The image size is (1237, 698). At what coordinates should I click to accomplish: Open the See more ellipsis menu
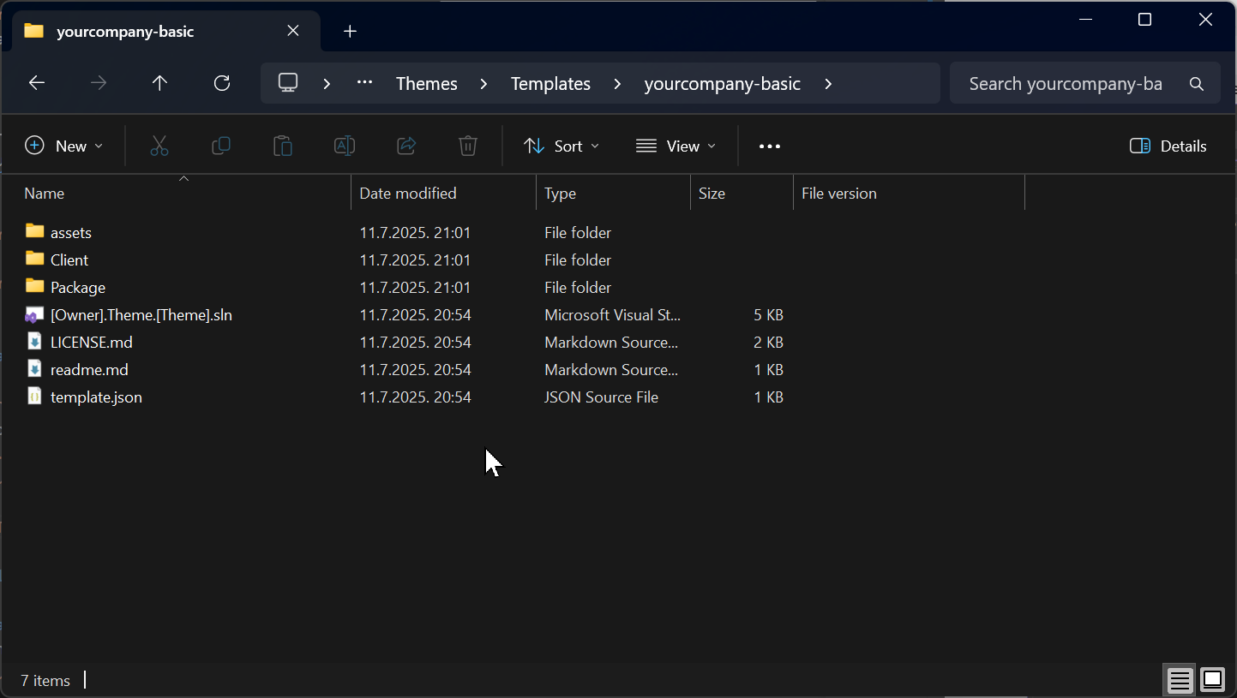(770, 146)
